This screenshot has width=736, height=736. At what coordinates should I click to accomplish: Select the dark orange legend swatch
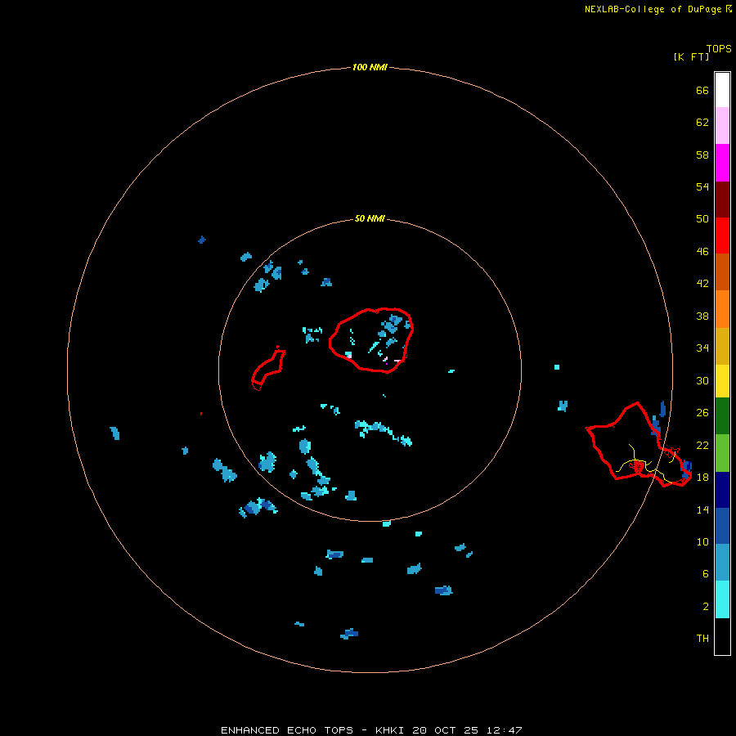point(722,272)
